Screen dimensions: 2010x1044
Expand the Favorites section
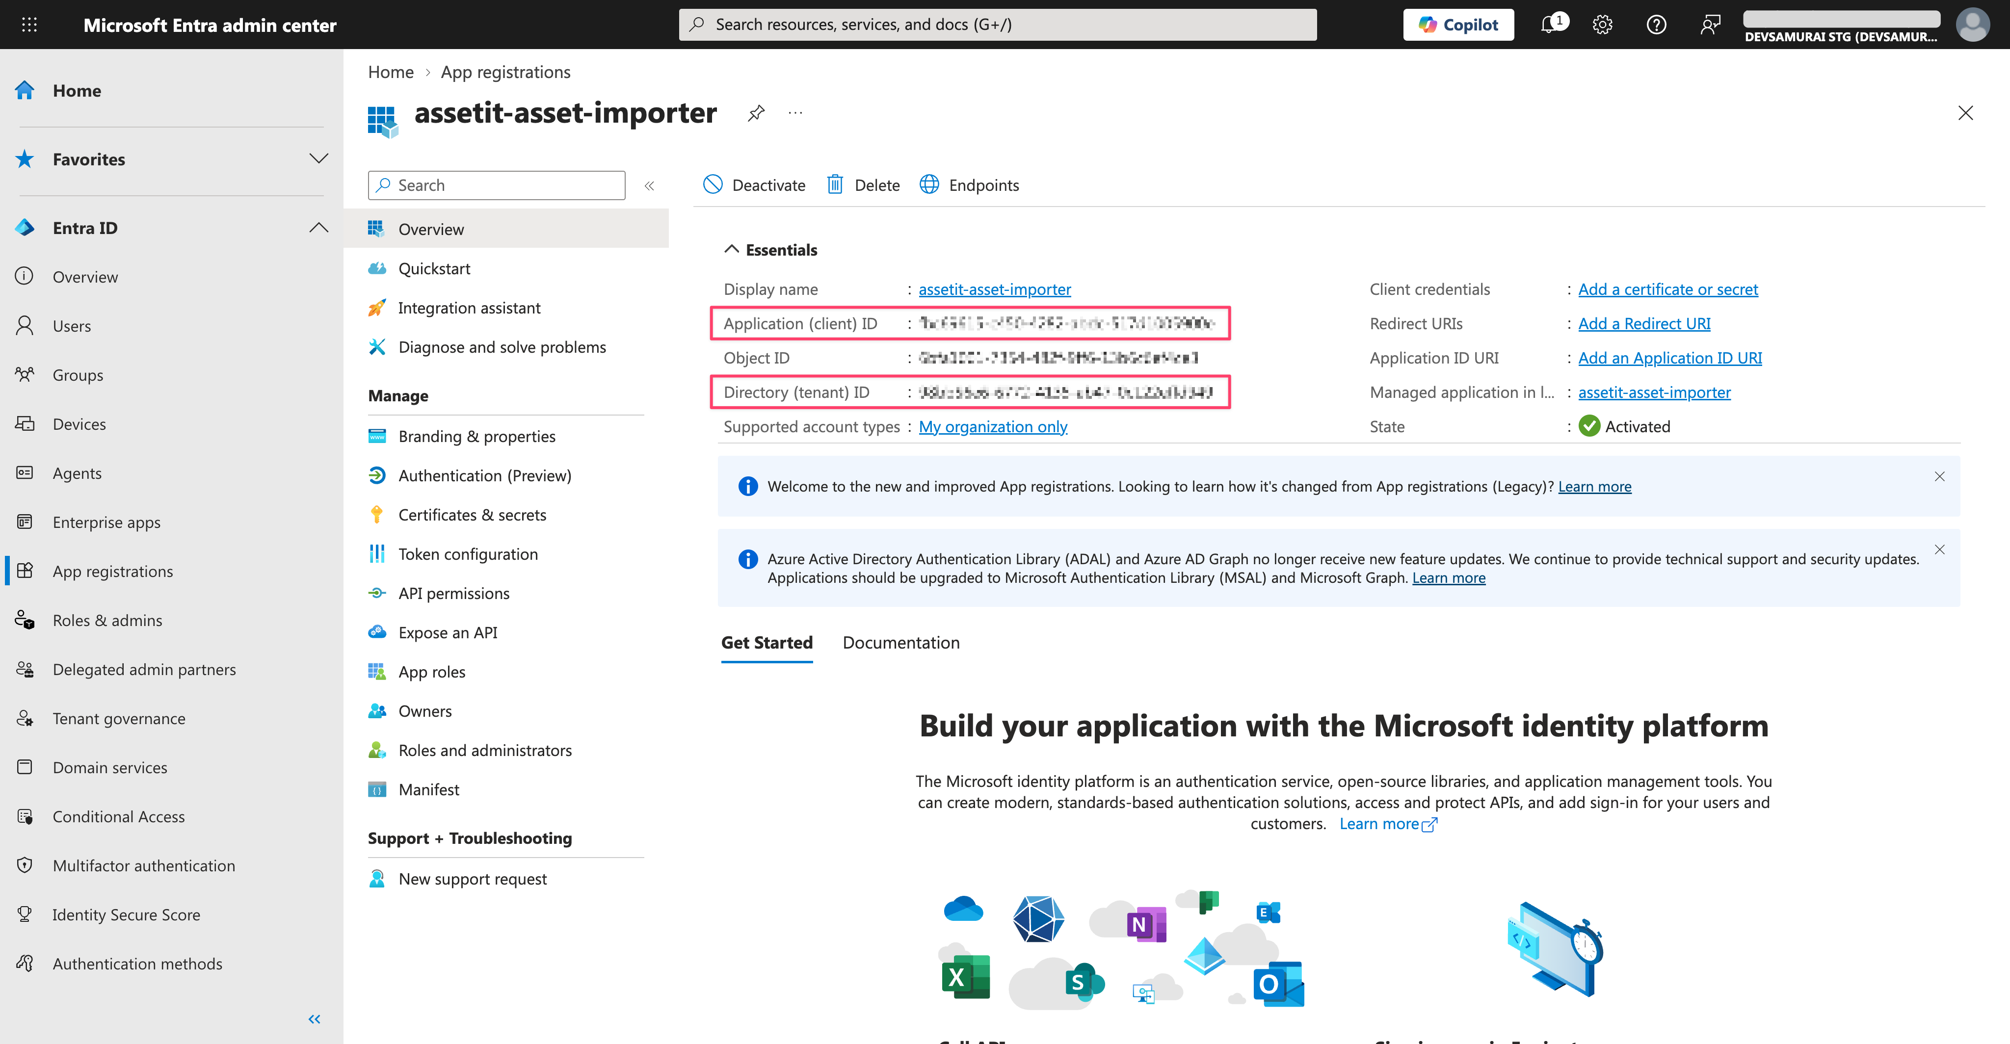[318, 159]
